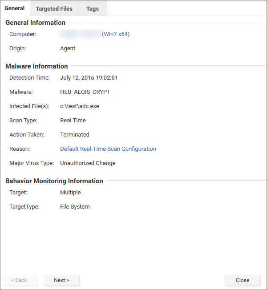267x290 pixels.
Task: Click the Agent origin value
Action: [x=68, y=48]
